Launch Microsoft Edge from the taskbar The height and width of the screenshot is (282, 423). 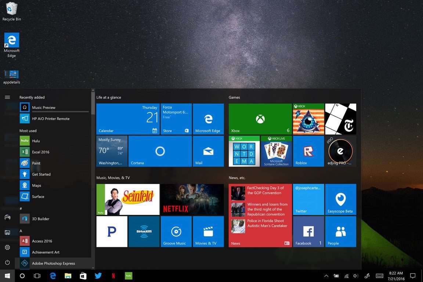coord(53,275)
